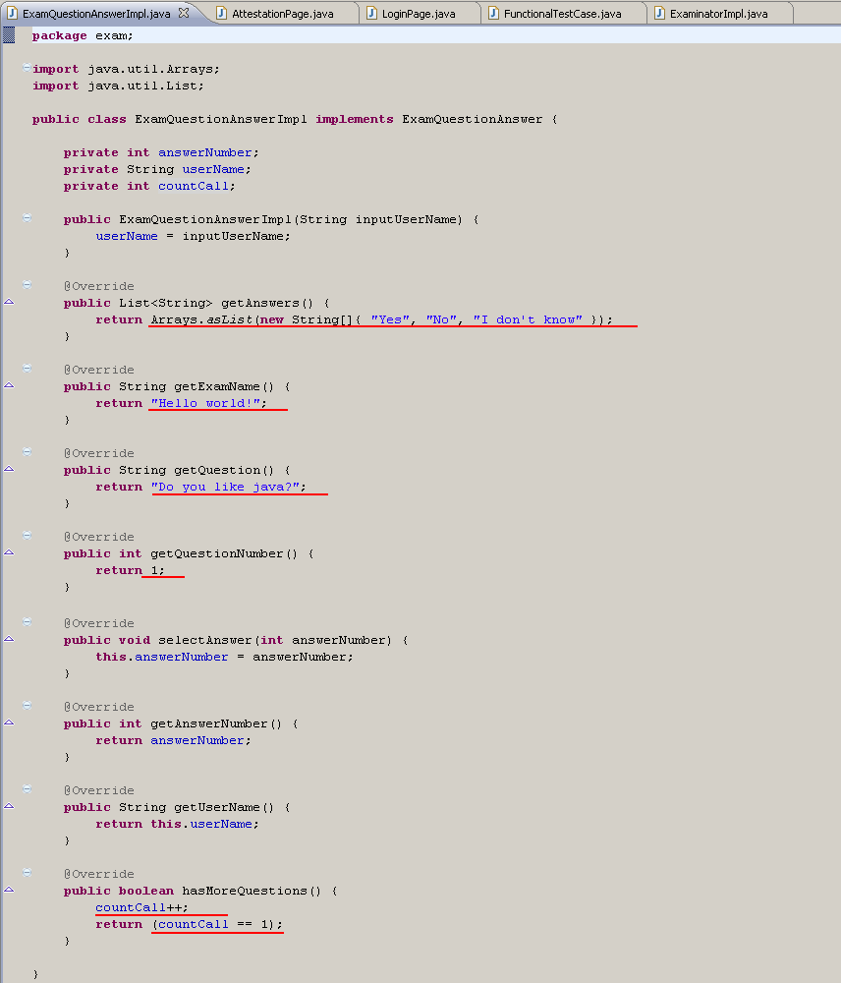Click the override indicator beside getExamName method
The height and width of the screenshot is (983, 841).
[9, 386]
